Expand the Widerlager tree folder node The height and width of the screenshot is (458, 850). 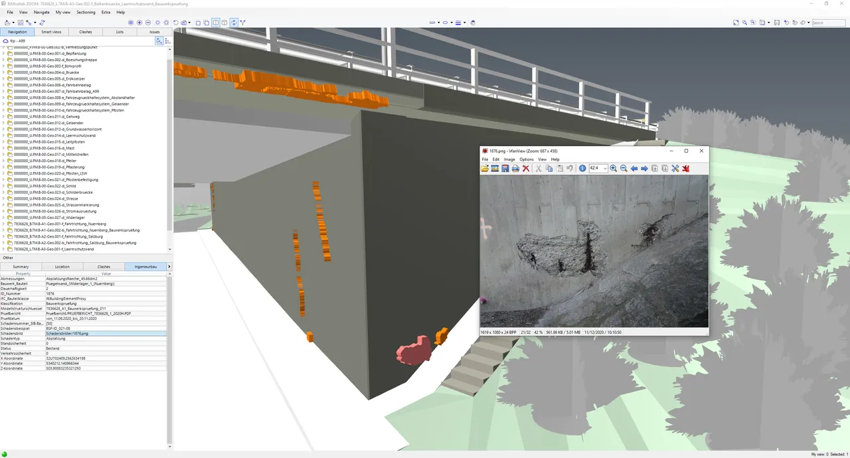tap(3, 218)
